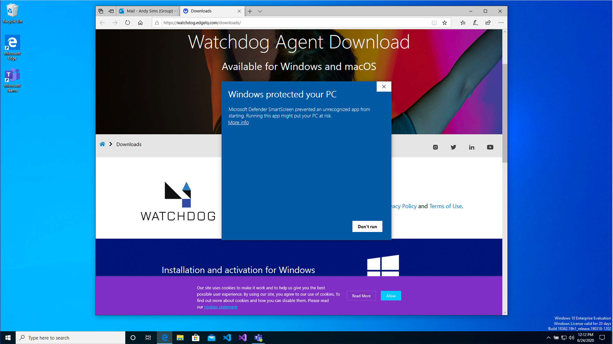
Task: Switch to Mail - Andy Sims tab
Action: (148, 11)
